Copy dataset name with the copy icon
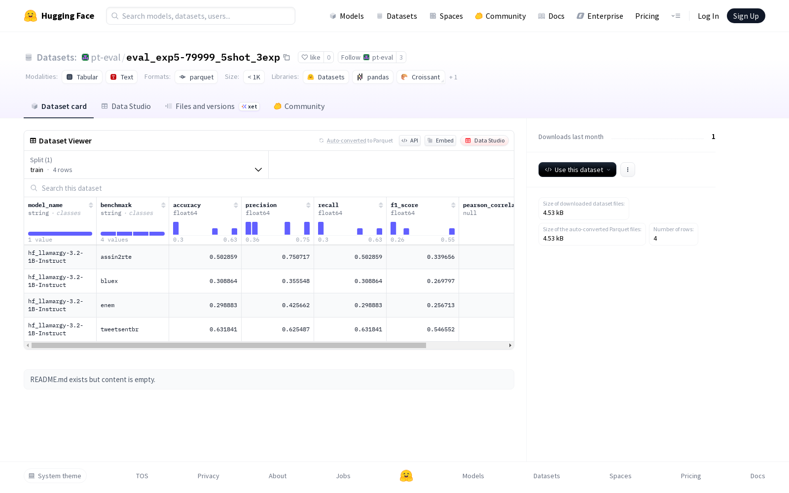789x493 pixels. [287, 57]
